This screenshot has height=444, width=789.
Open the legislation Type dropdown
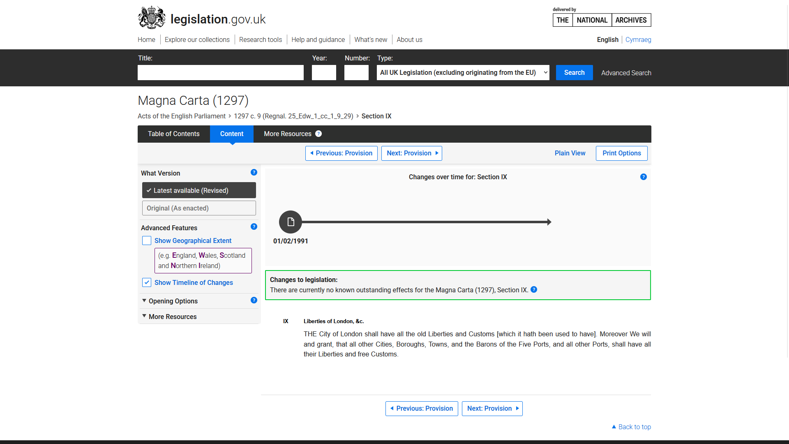click(x=463, y=72)
